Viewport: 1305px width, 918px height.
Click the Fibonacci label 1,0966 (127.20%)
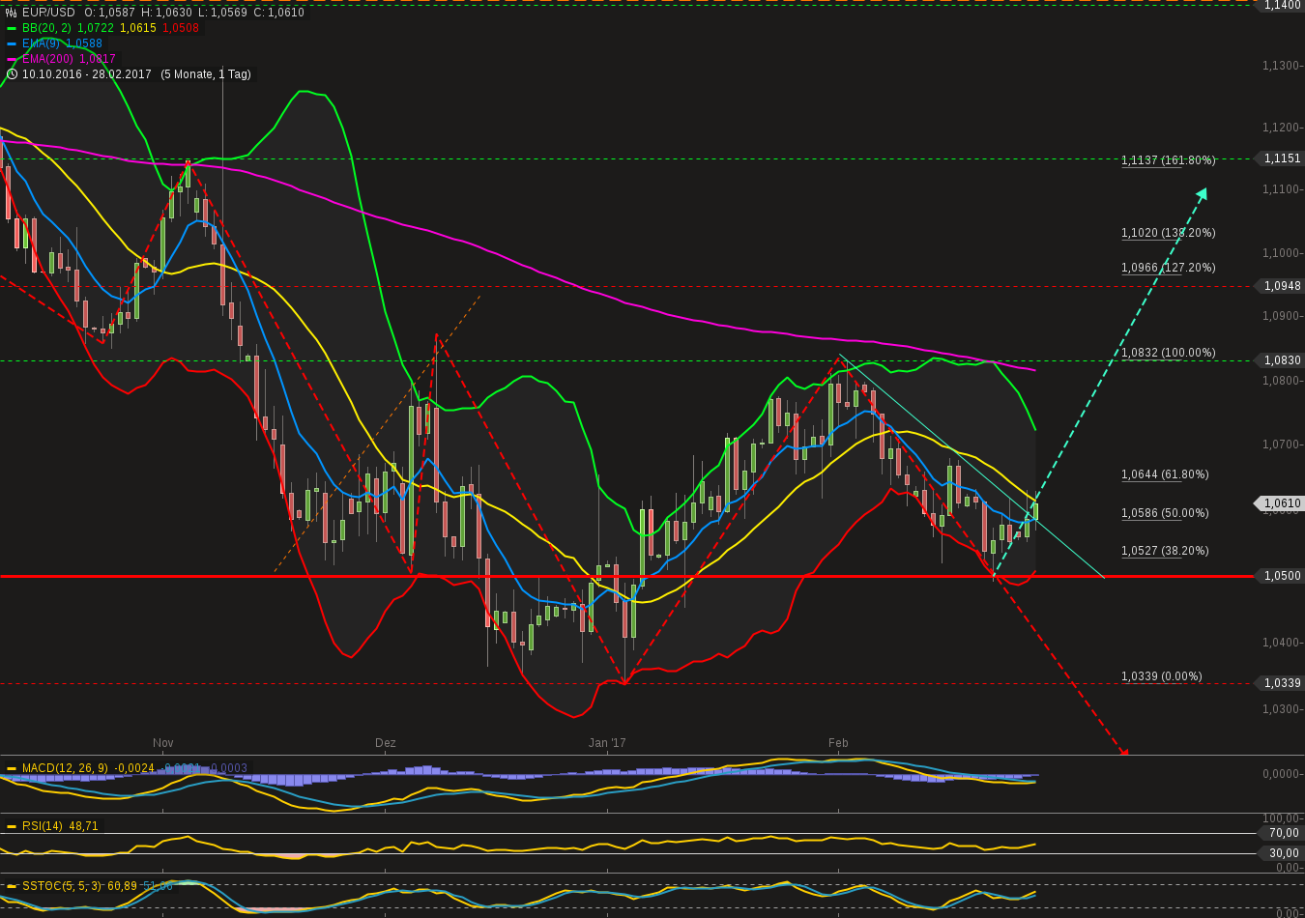pyautogui.click(x=1169, y=268)
